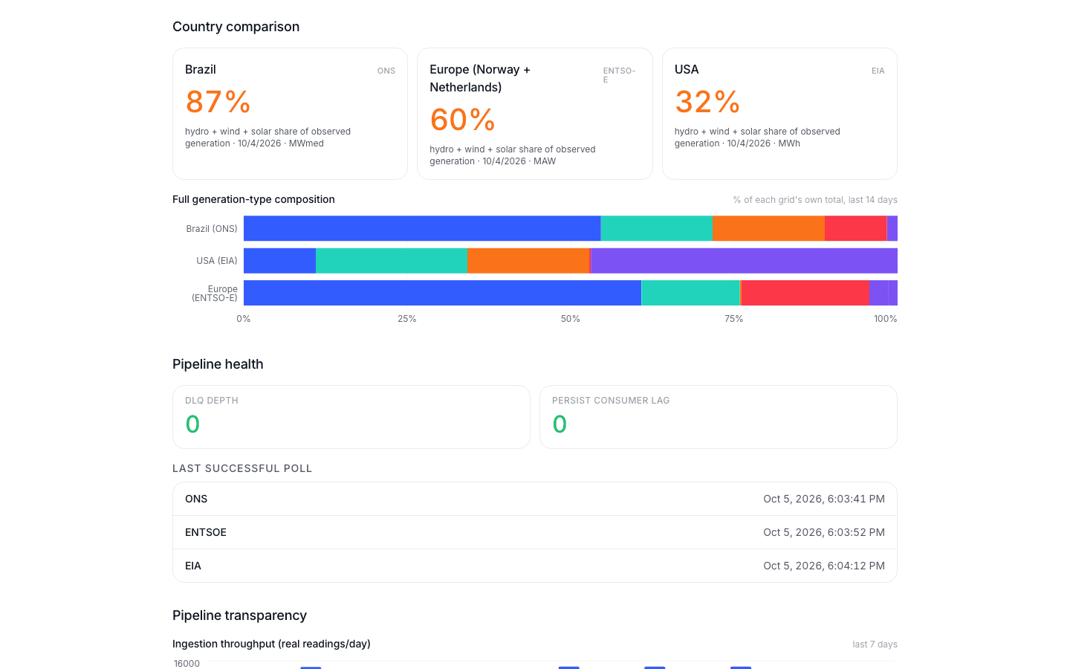
Task: Click the Persist Consumer Lag value 0
Action: (560, 424)
